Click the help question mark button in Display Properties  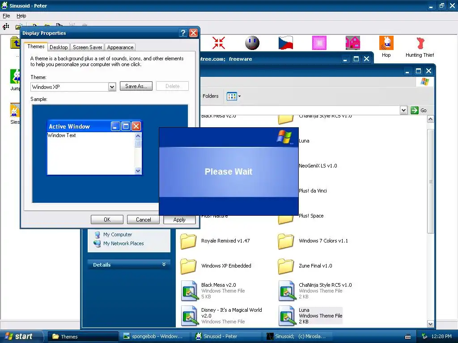click(183, 33)
